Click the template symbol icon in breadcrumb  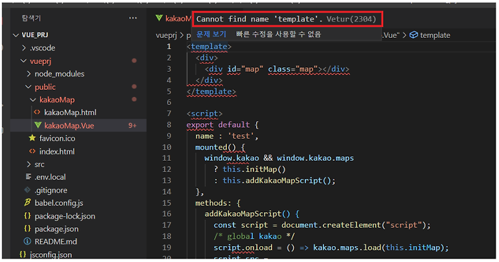pyautogui.click(x=413, y=35)
